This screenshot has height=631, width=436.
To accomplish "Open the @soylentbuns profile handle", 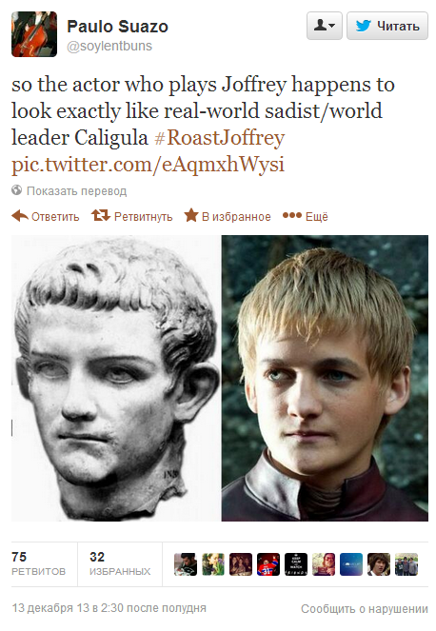I will pos(109,47).
